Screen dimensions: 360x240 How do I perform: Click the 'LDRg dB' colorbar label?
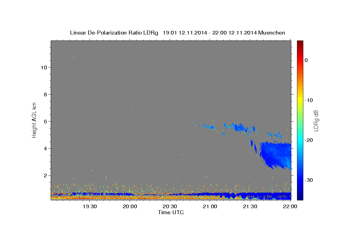pyautogui.click(x=316, y=121)
